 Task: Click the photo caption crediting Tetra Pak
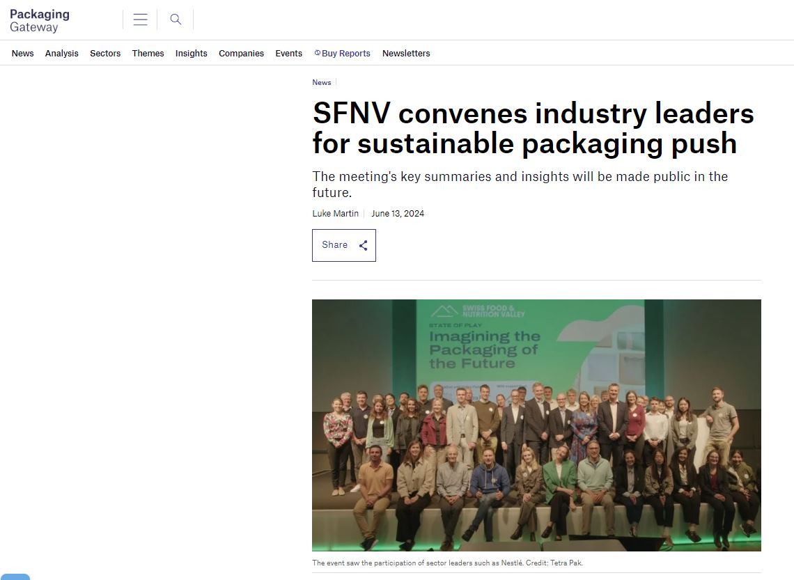(446, 563)
